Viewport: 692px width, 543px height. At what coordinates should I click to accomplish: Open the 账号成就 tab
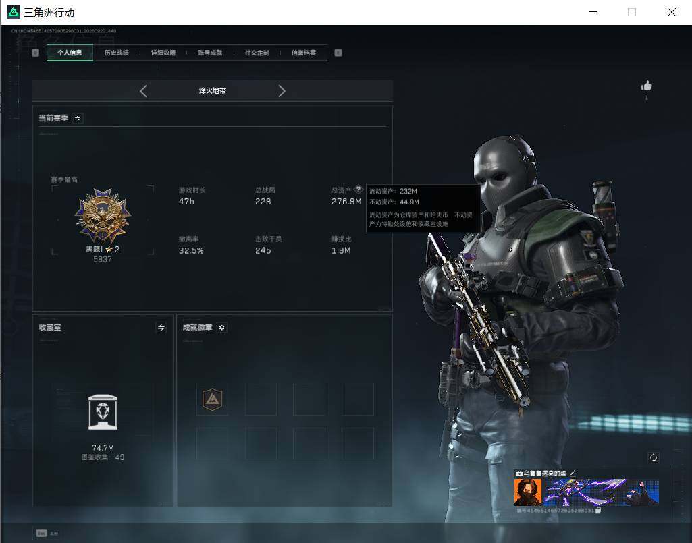(210, 53)
